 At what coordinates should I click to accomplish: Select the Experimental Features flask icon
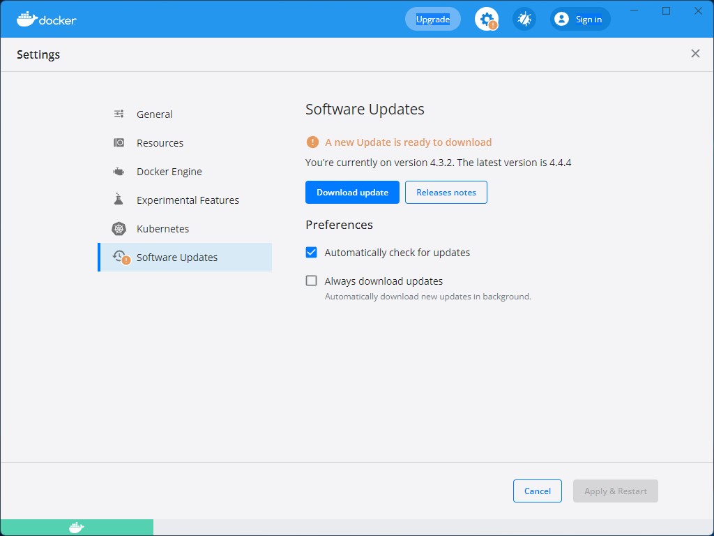click(118, 200)
